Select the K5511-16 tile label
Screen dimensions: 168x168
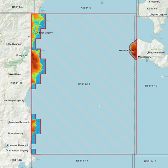point(16,160)
